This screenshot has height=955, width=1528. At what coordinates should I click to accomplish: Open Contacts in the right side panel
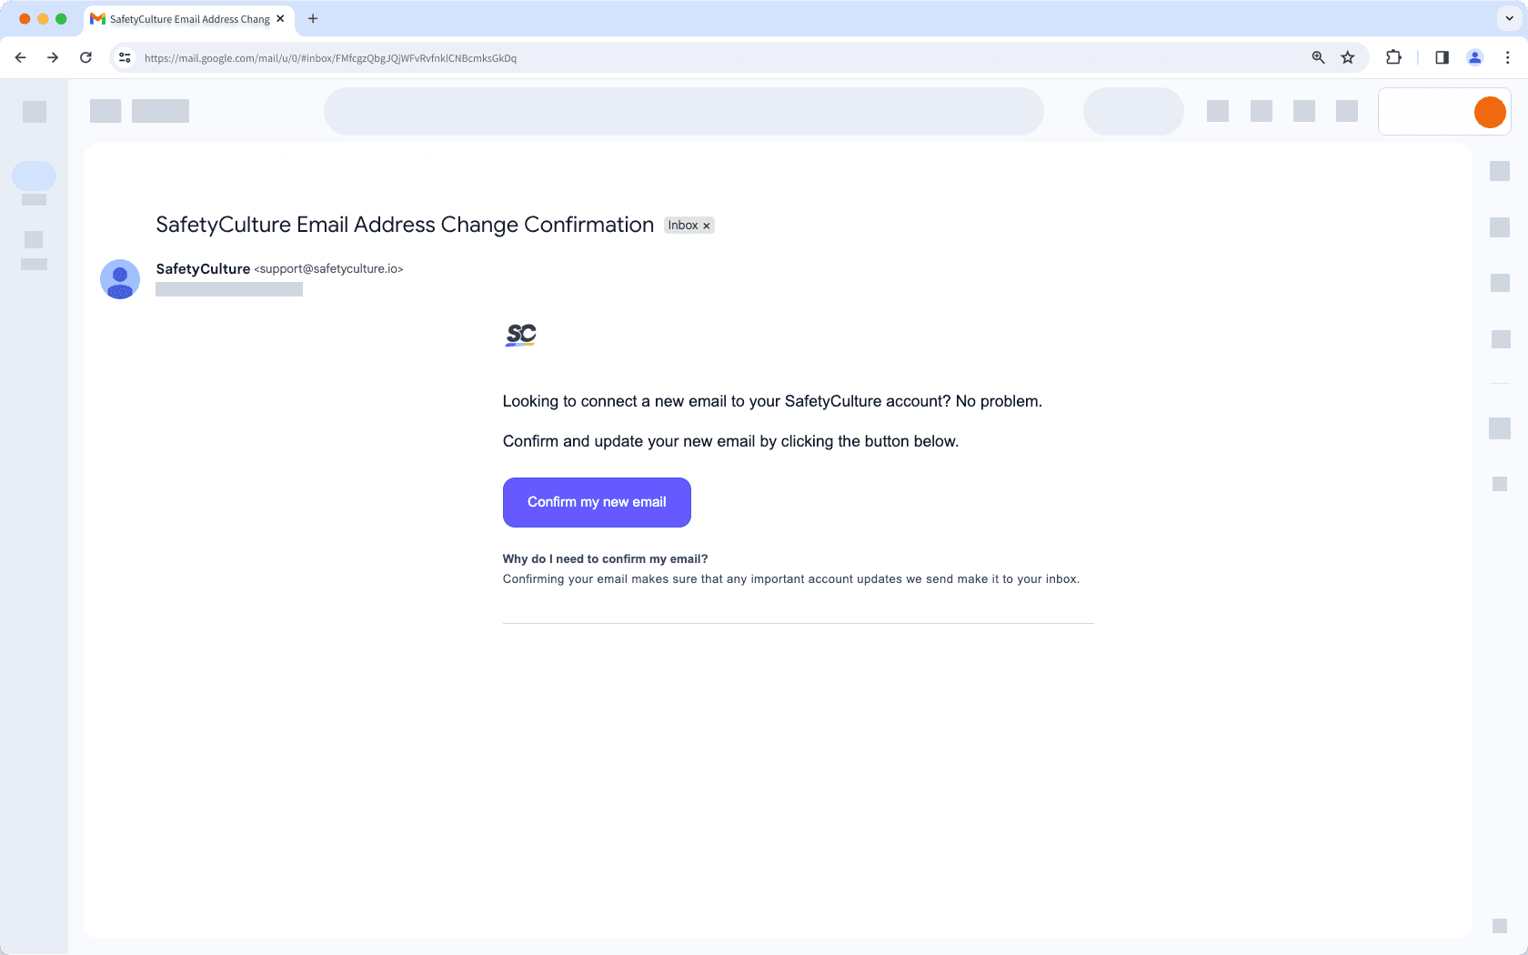1499,339
